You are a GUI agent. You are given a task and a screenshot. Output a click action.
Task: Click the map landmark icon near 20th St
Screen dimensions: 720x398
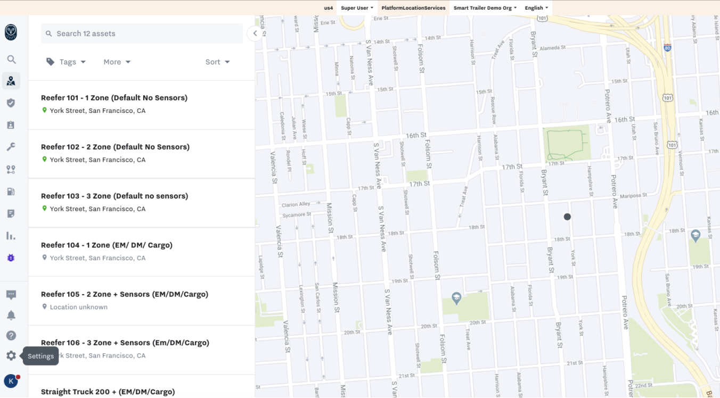click(456, 298)
